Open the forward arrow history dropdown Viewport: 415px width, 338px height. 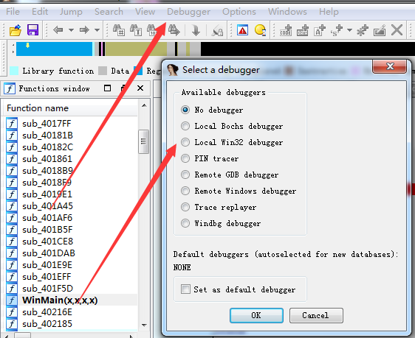click(97, 30)
